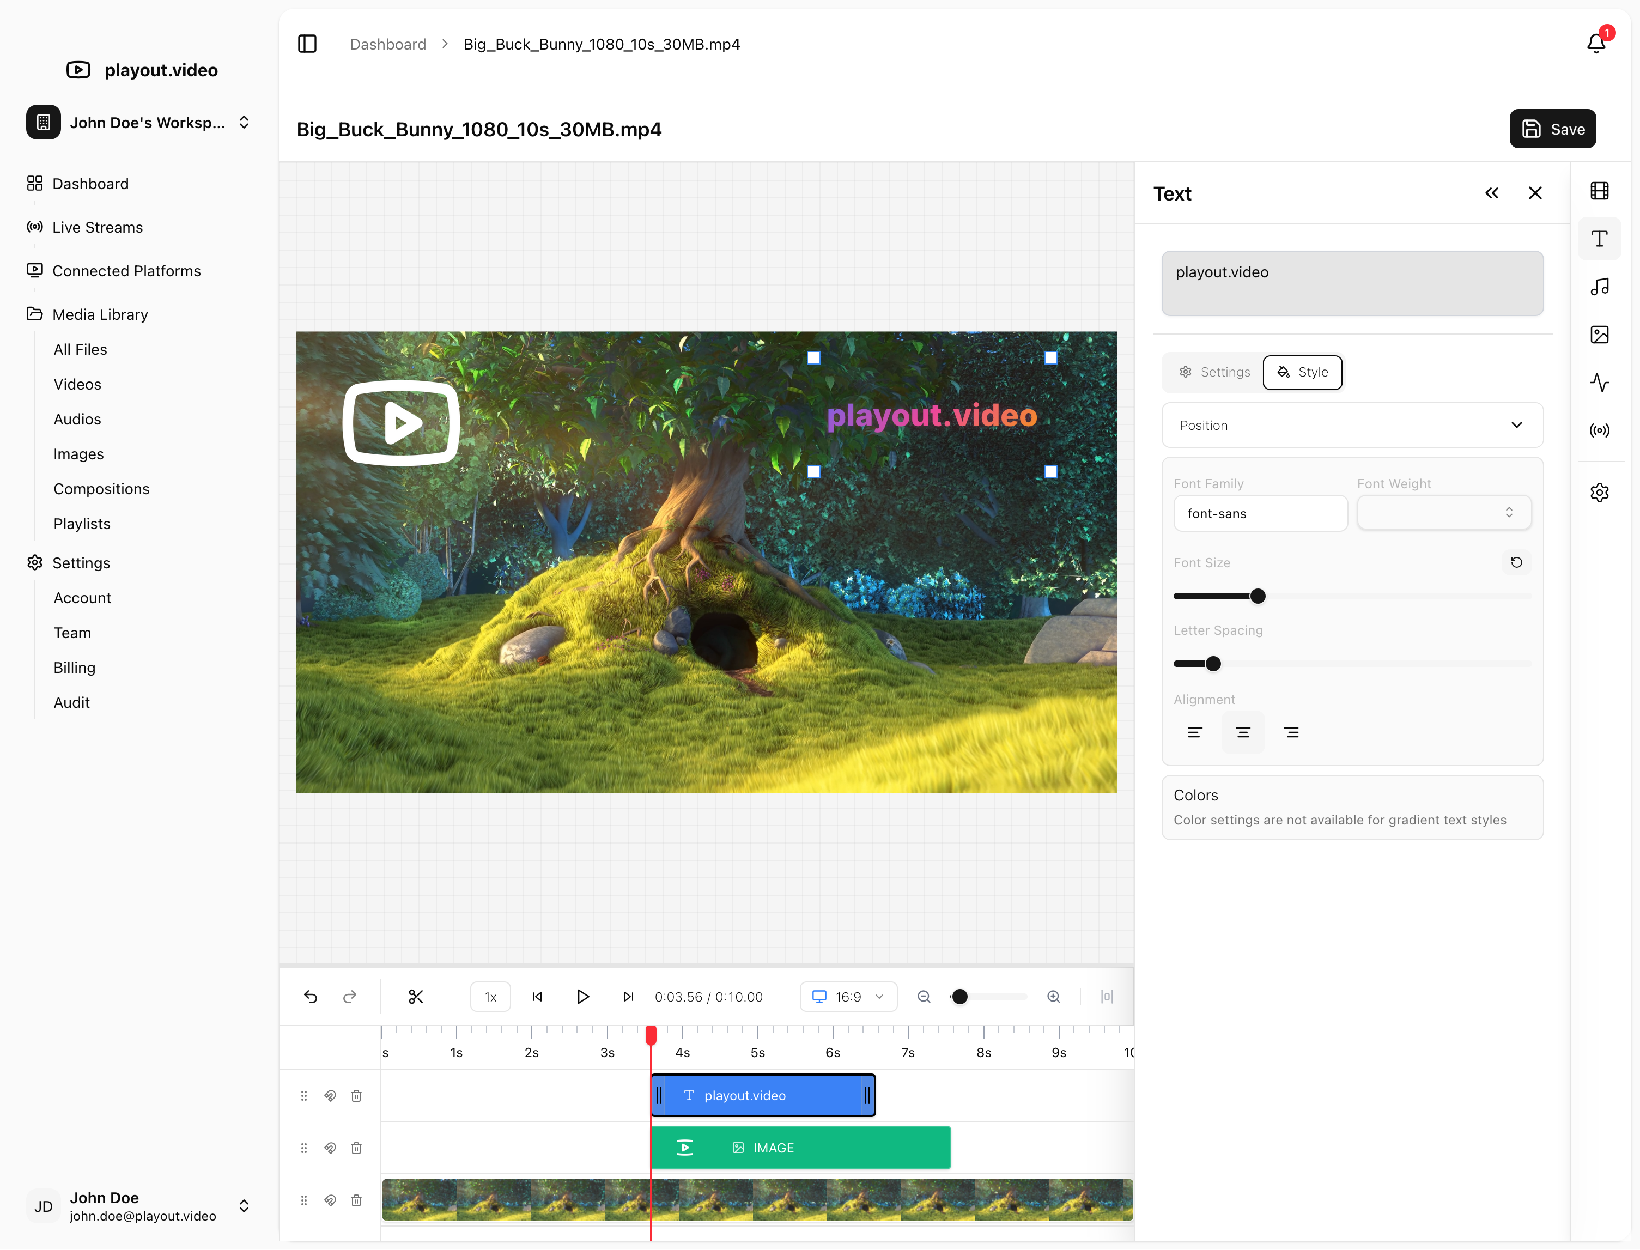Select center text alignment
The height and width of the screenshot is (1250, 1640).
tap(1243, 732)
